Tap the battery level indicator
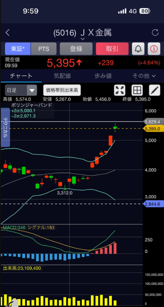Image resolution: width=164 pixels, height=307 pixels. tap(145, 11)
